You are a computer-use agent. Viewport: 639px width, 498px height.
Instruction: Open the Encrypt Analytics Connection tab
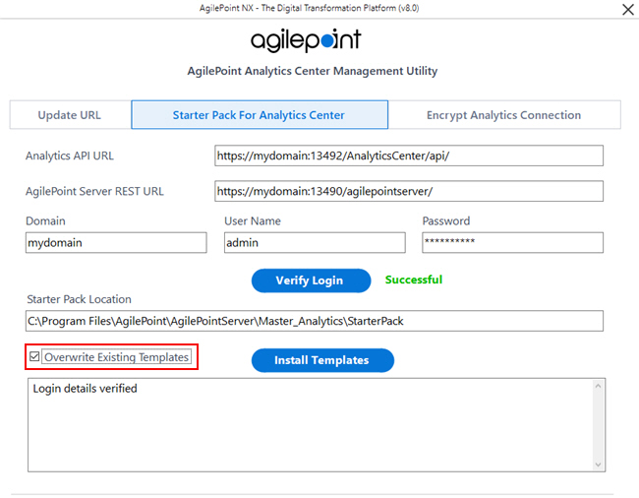504,115
